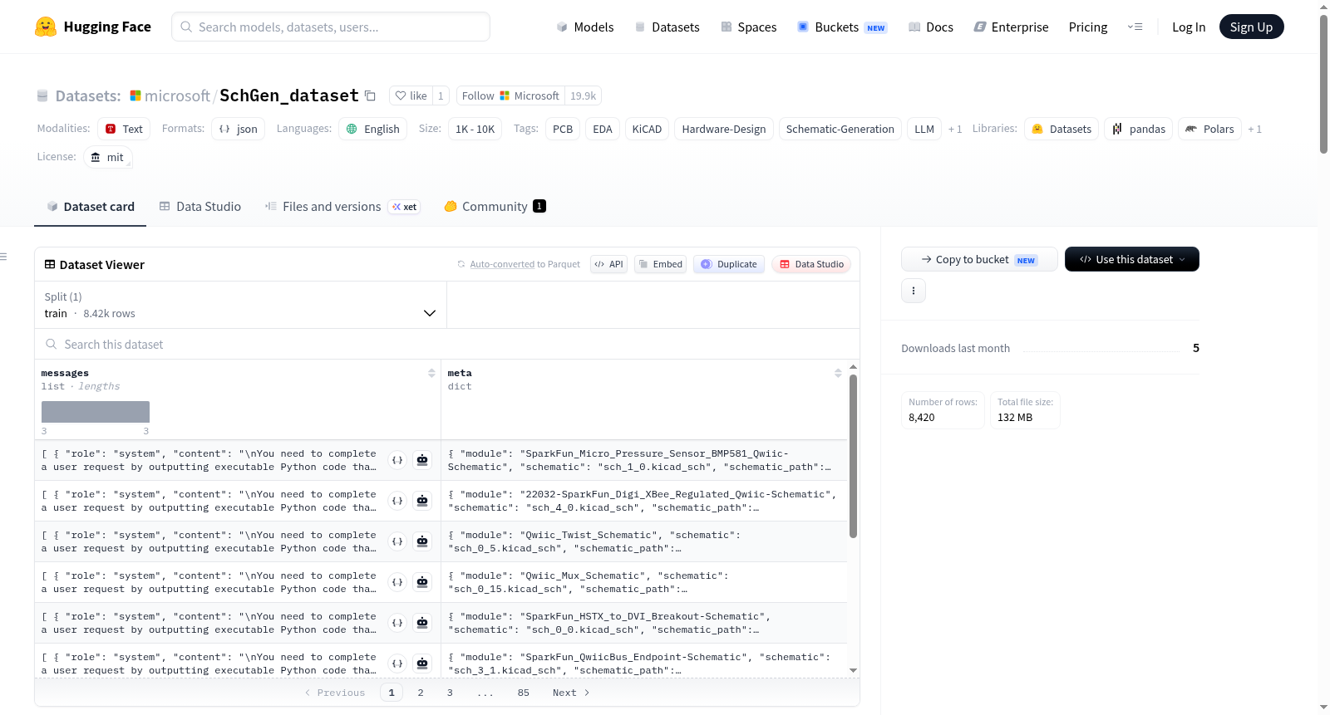View JSON for the Qwiic_Mux_Schematic row
Viewport: 1330px width, 715px height.
[x=397, y=582]
